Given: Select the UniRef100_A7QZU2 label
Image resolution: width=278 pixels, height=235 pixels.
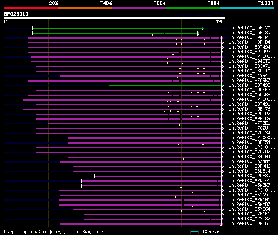Looking at the screenshot, I should [249, 152].
